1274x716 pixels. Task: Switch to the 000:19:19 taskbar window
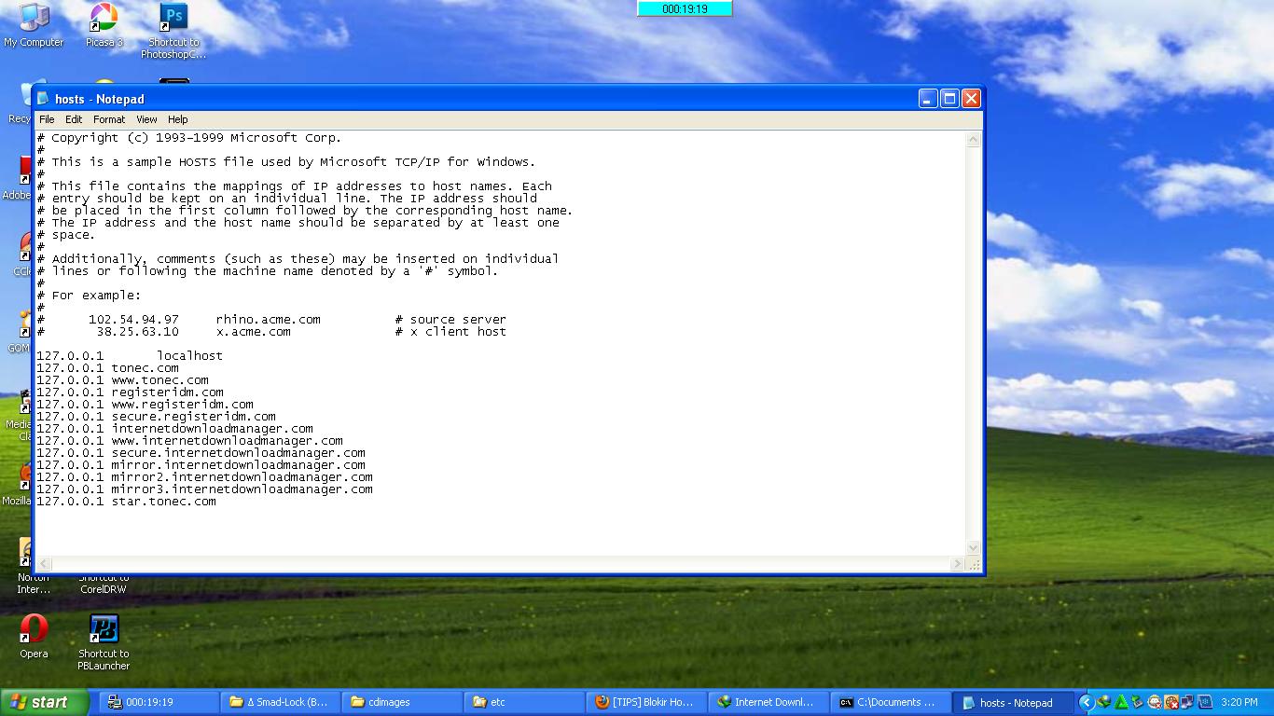click(159, 702)
